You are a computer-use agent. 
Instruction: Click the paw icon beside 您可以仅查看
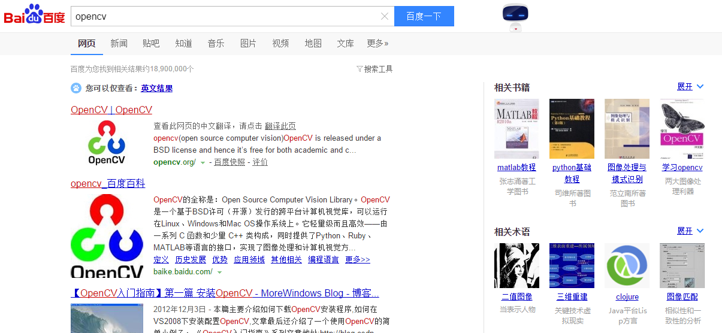tap(76, 88)
